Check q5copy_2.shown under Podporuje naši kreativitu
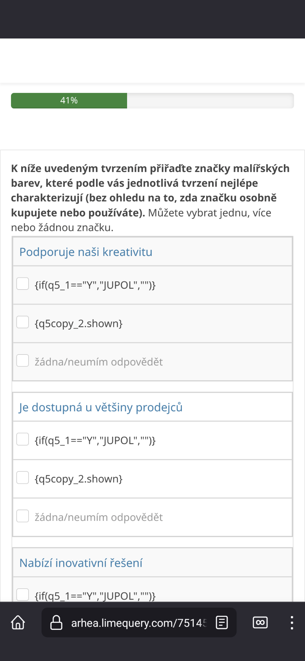 point(23,322)
